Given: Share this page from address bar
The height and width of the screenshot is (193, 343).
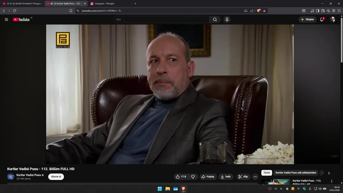Looking at the screenshot, I should click(252, 11).
